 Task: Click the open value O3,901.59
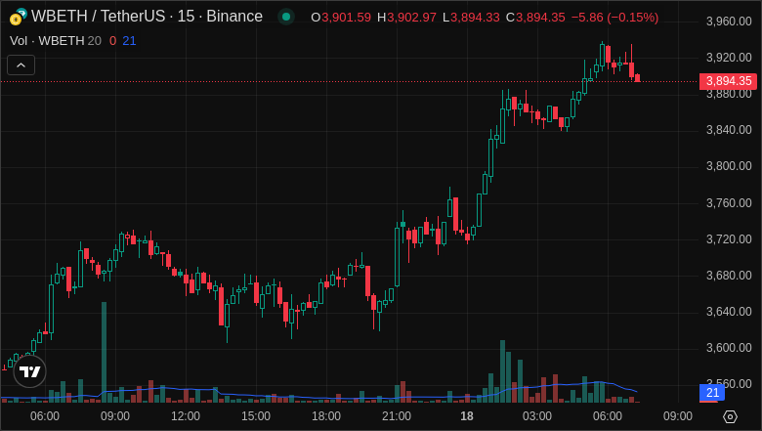(341, 18)
